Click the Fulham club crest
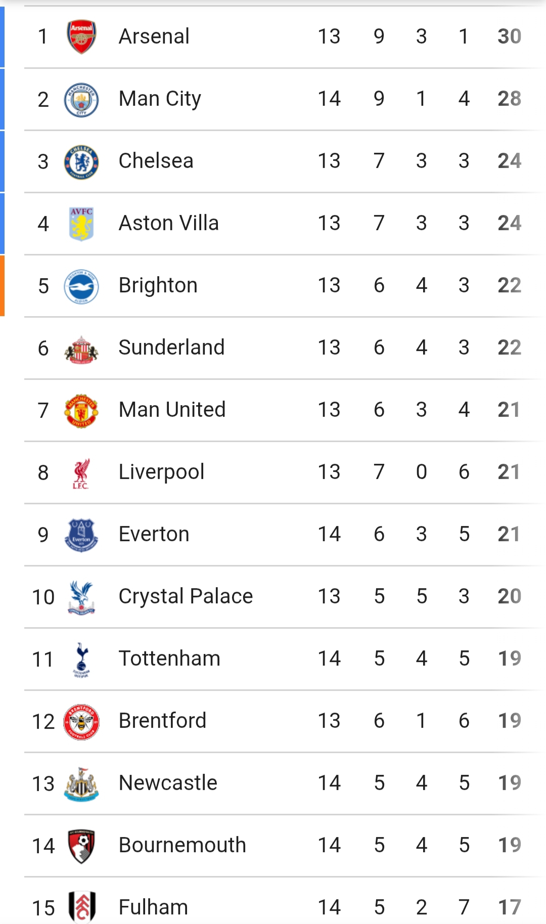The image size is (546, 924). [81, 907]
